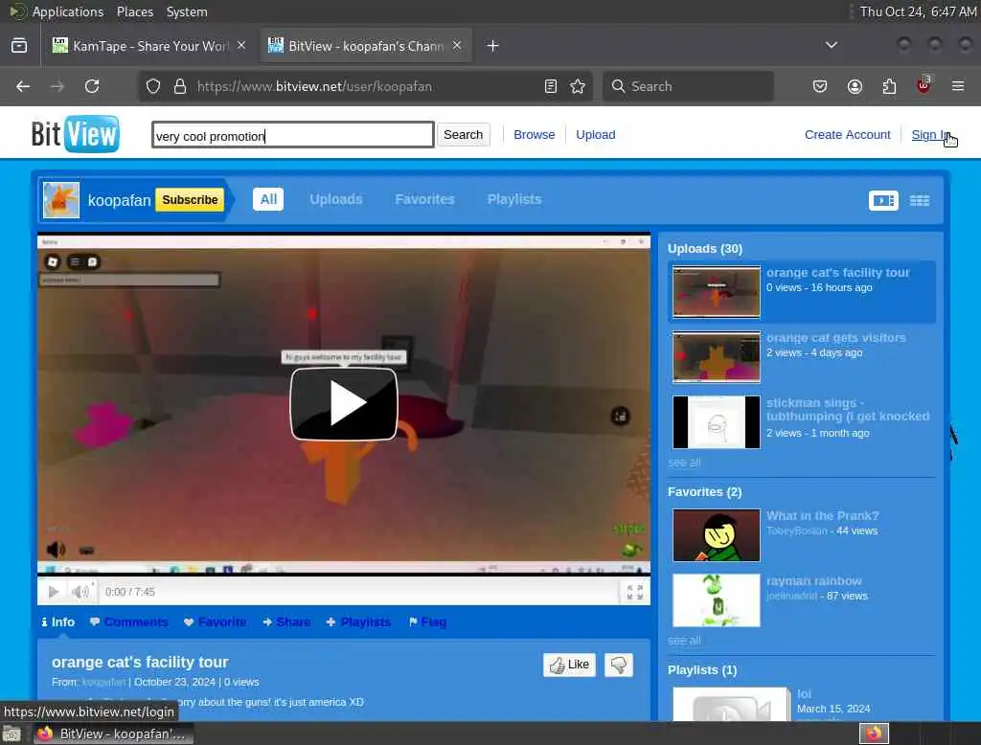Click the Sign In link
This screenshot has height=745, width=981.
[930, 134]
